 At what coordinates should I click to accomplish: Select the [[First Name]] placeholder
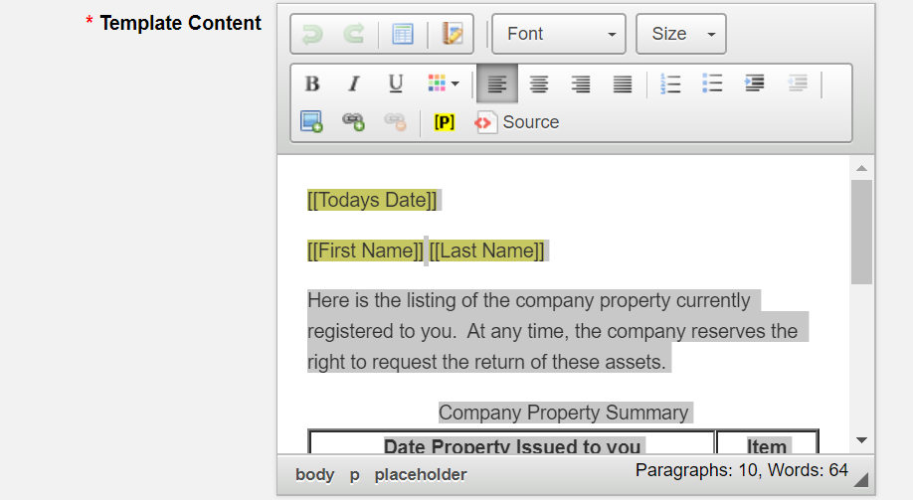pyautogui.click(x=365, y=250)
